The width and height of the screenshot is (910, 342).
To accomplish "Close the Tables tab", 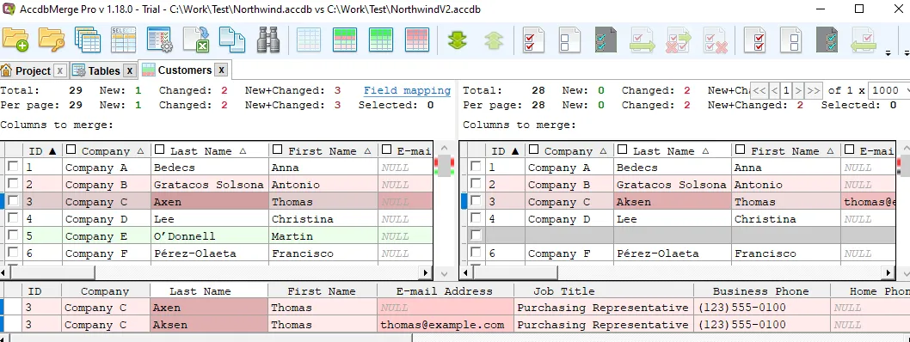I will [x=129, y=71].
